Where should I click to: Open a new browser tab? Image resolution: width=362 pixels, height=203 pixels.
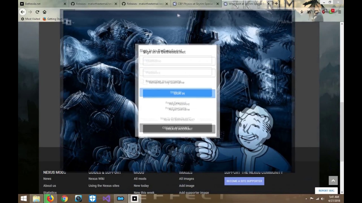pyautogui.click(x=276, y=4)
